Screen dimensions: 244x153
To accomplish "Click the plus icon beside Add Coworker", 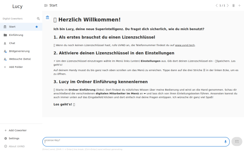I will [x=5, y=131].
